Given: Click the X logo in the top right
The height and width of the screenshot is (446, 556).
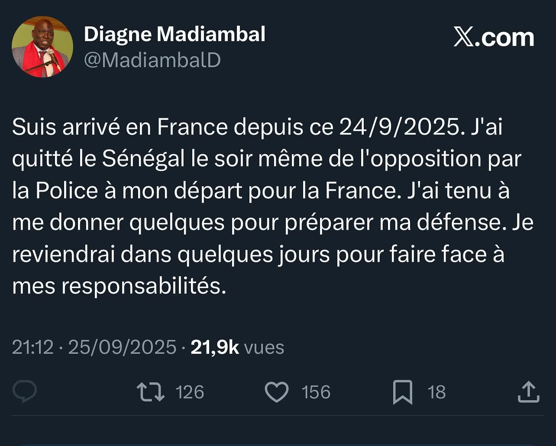Looking at the screenshot, I should coord(464,38).
